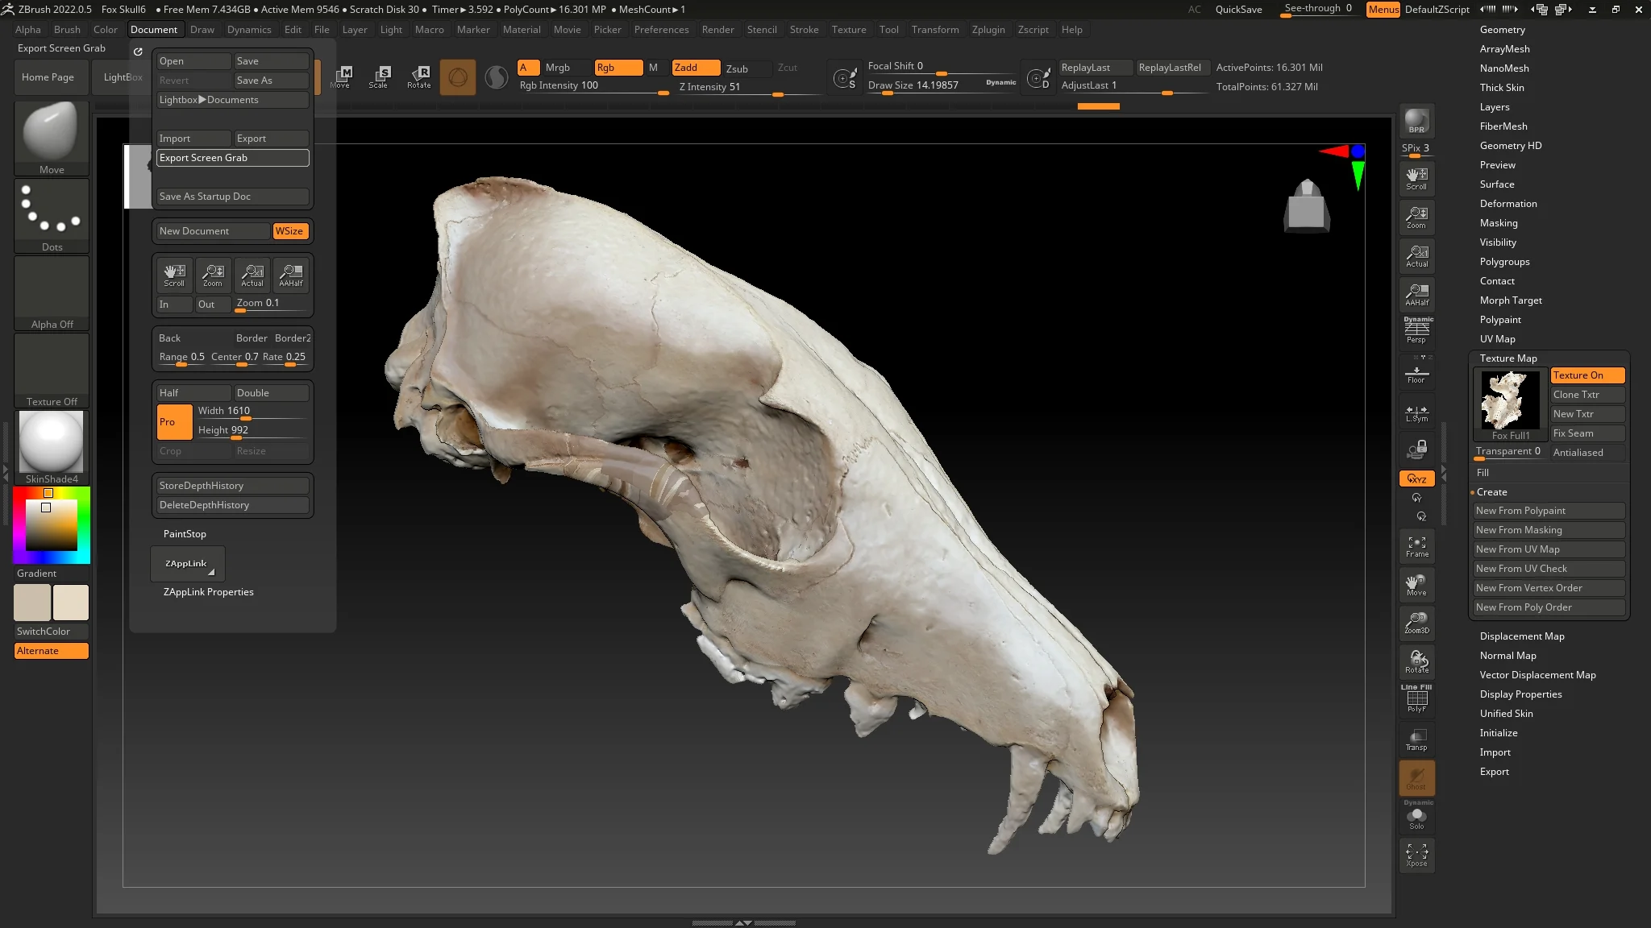Click the QuickSave button
Viewport: 1651px width, 928px height.
(1238, 10)
